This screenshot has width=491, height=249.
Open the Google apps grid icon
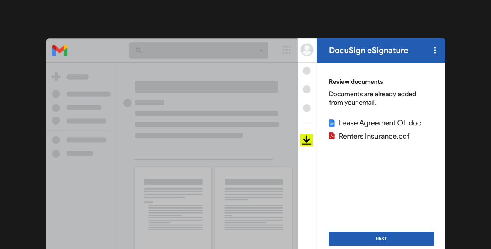point(287,50)
